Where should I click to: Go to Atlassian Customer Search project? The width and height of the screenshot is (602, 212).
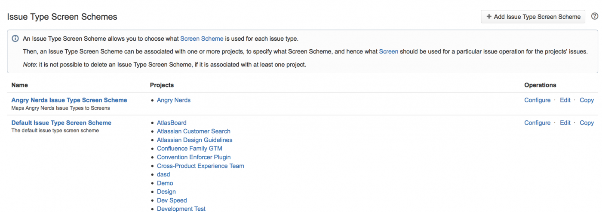(193, 131)
